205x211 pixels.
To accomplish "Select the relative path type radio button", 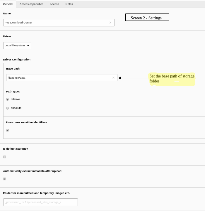I will tap(8, 99).
